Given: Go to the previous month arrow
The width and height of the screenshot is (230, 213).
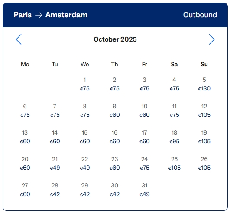Looking at the screenshot, I should (x=19, y=39).
